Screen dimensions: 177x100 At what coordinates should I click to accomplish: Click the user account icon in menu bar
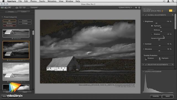pos(168,1)
